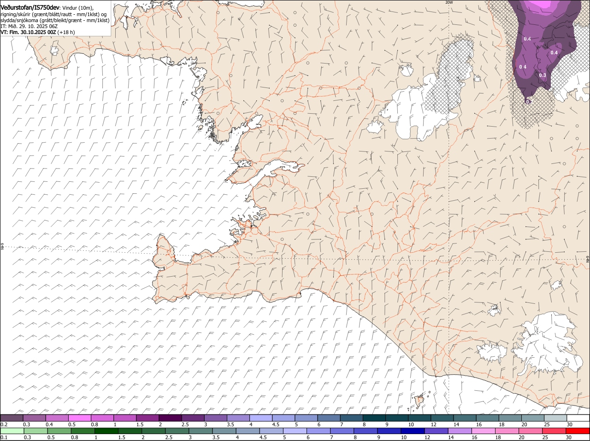Click the light periwinkle swatch above rain 5
Image resolution: width=590 pixels, height=441 pixels.
[295, 431]
